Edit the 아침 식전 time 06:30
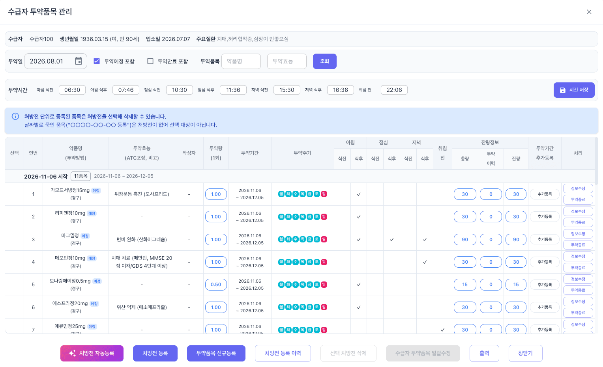Screen dimensions: 603x367 (72, 90)
